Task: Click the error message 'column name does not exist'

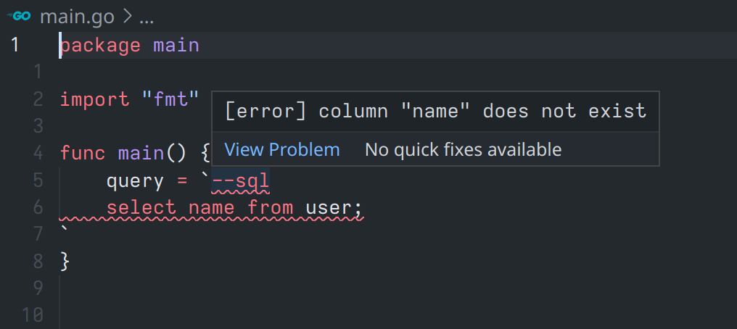Action: [x=435, y=111]
